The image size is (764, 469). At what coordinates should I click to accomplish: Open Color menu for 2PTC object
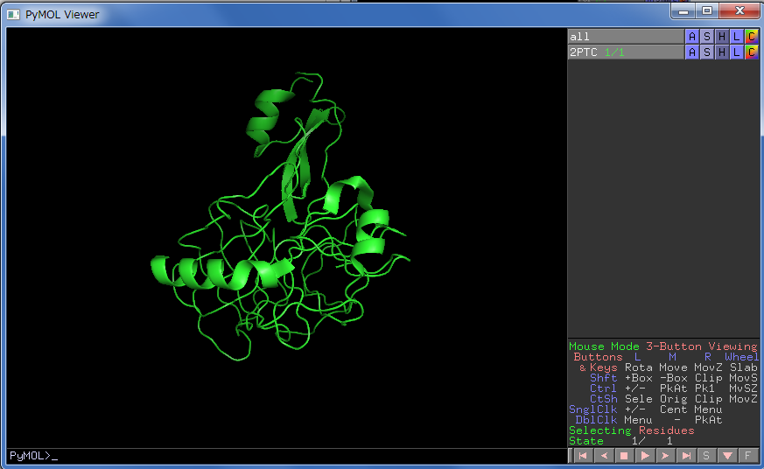[x=752, y=52]
